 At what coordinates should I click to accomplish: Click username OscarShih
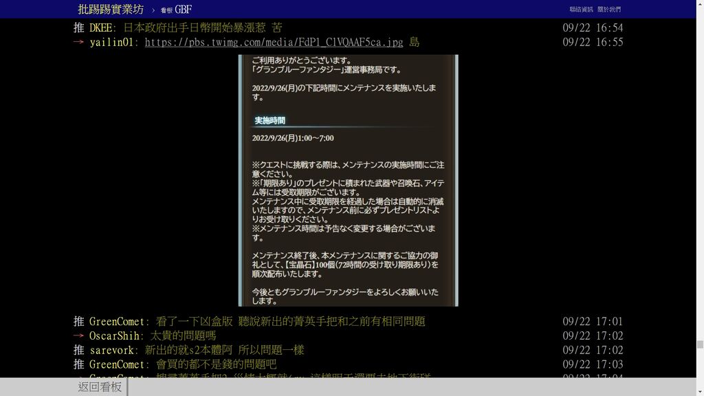pyautogui.click(x=114, y=335)
